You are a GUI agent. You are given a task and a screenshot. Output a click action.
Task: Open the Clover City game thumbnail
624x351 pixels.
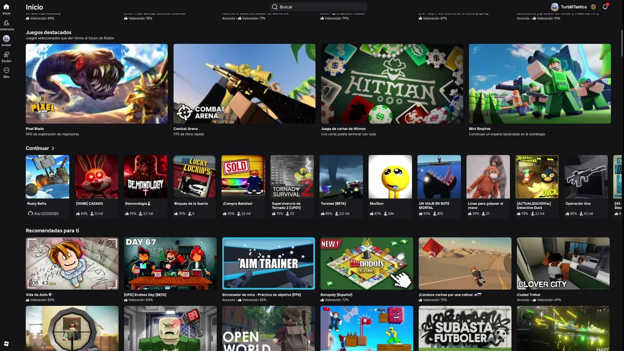[x=563, y=263]
